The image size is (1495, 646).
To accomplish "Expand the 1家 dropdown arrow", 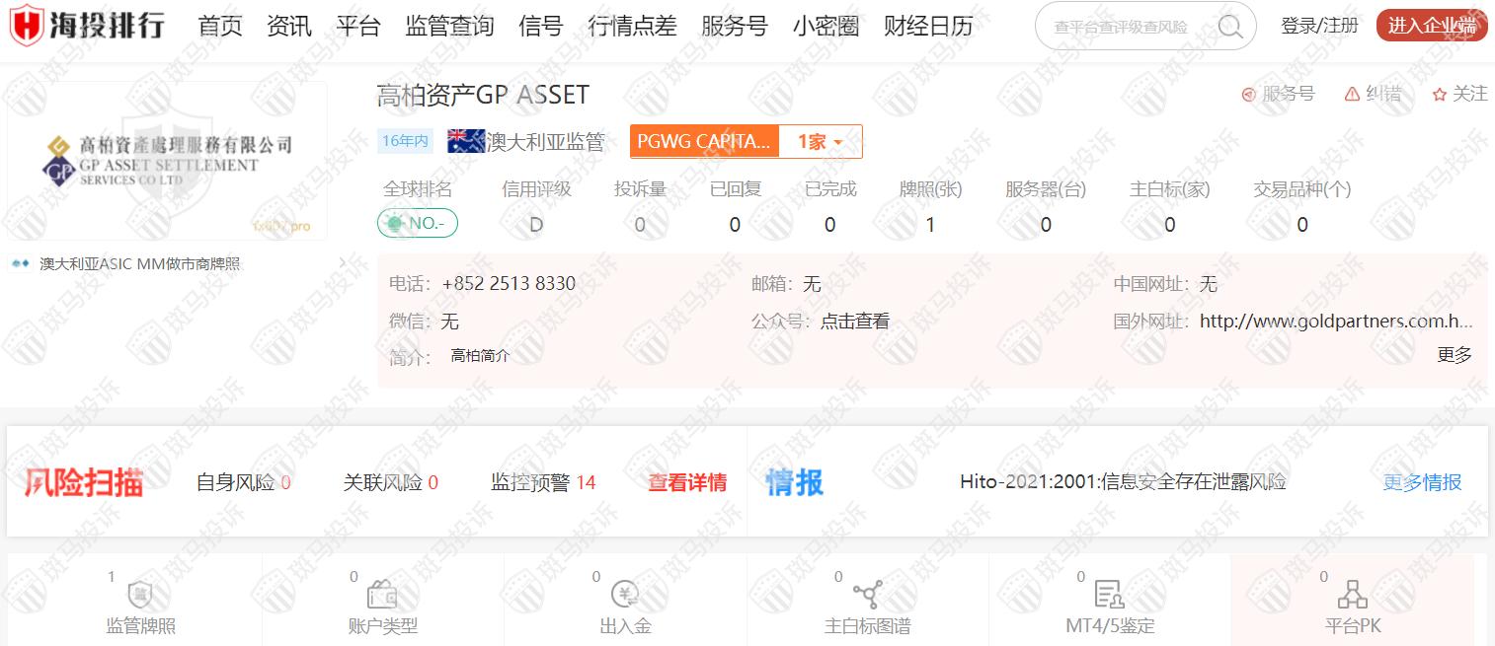I will (x=838, y=142).
